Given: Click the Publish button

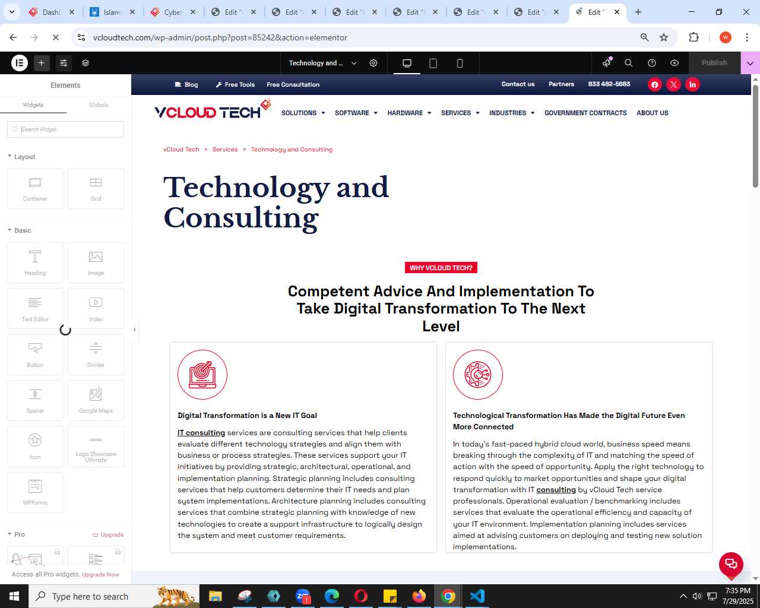Looking at the screenshot, I should (x=714, y=63).
